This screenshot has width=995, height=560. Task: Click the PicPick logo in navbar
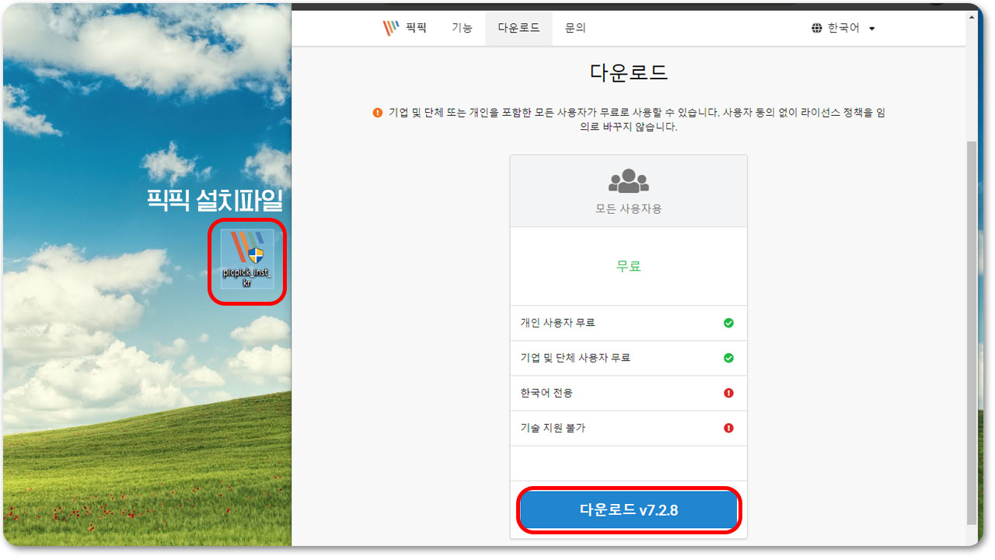click(390, 28)
